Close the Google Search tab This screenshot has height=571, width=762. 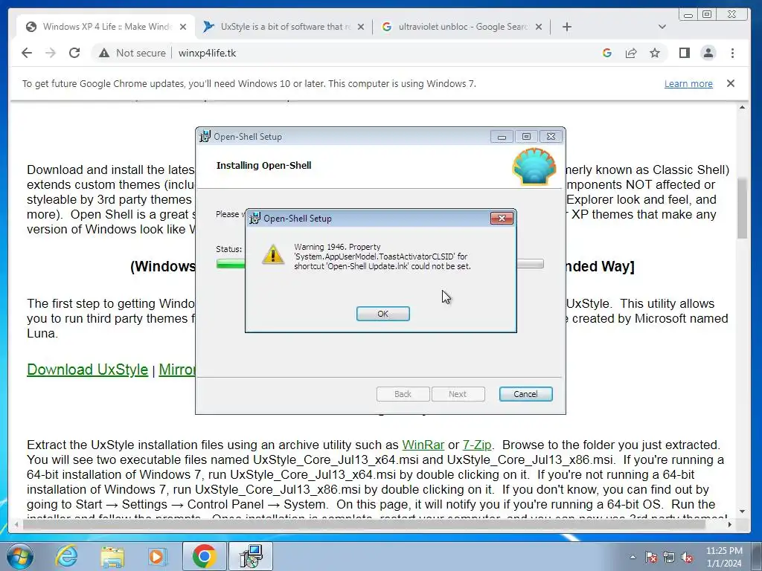[x=539, y=27]
